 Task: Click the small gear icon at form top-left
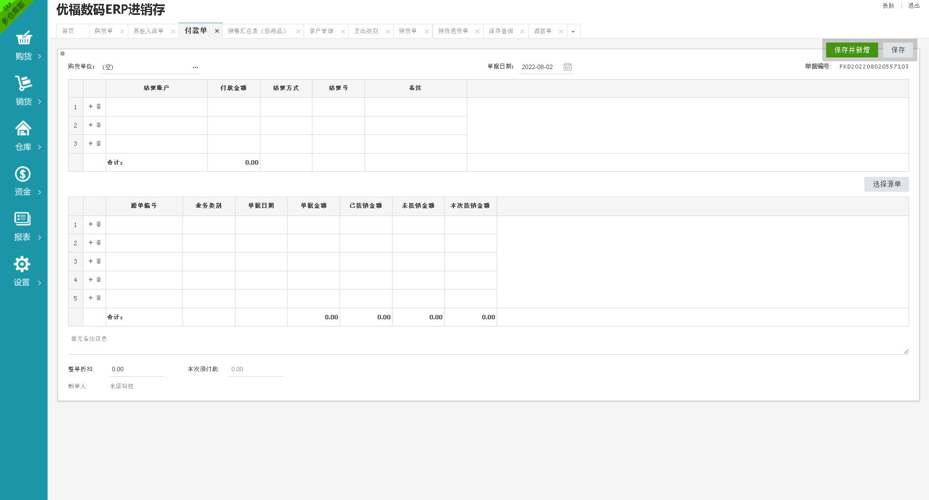tap(62, 54)
